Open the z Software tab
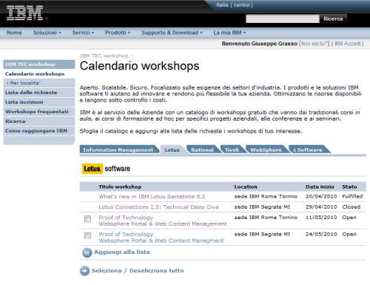The image size is (370, 285). (x=308, y=150)
